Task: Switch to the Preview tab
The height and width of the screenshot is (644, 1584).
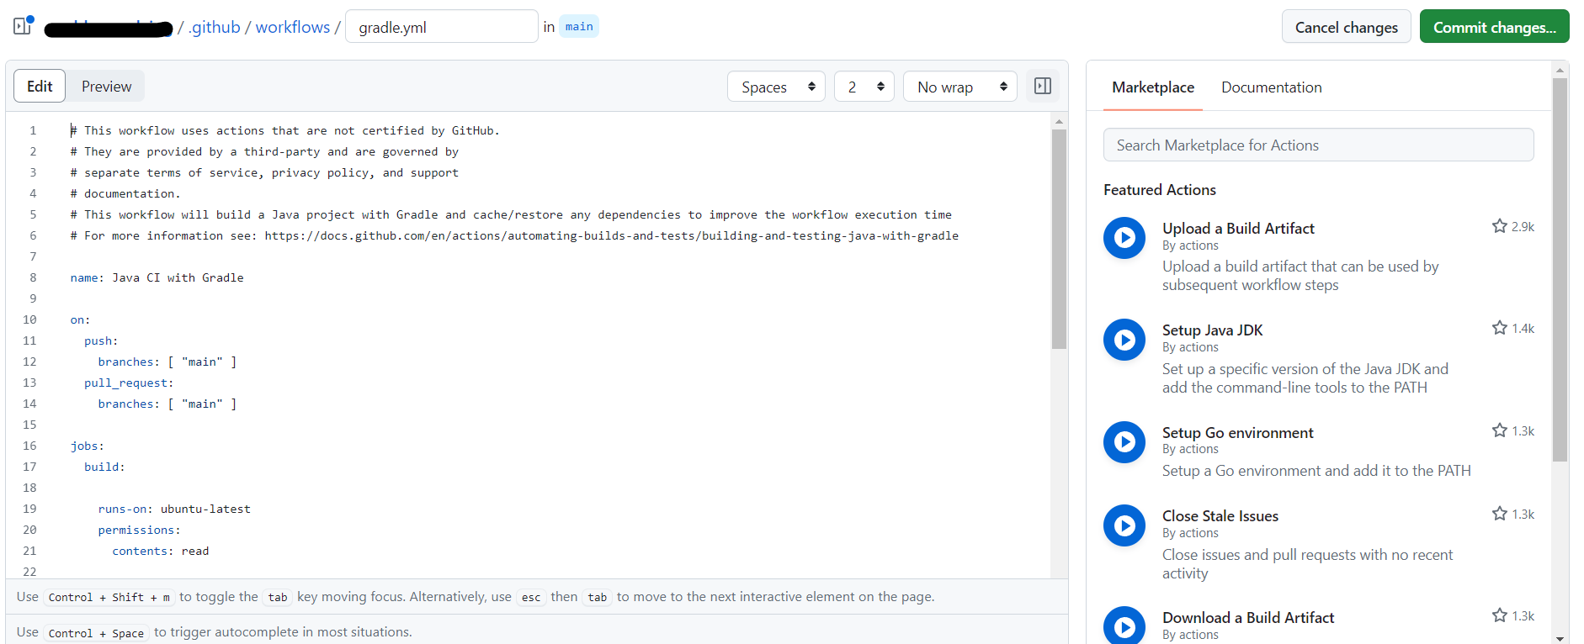Action: pos(106,86)
